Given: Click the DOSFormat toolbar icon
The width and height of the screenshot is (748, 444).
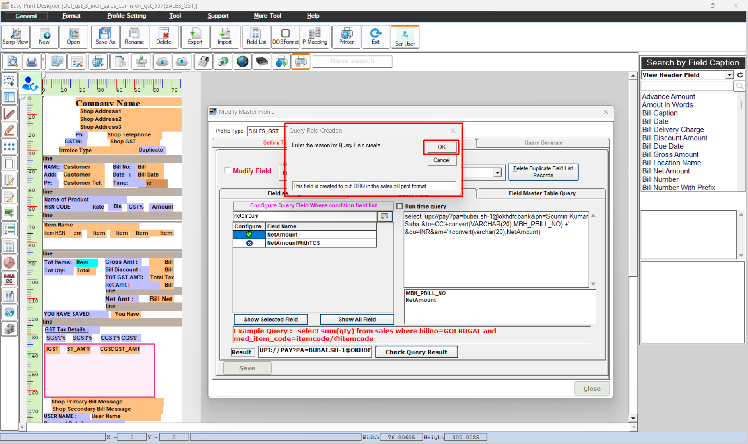Looking at the screenshot, I should click(285, 37).
